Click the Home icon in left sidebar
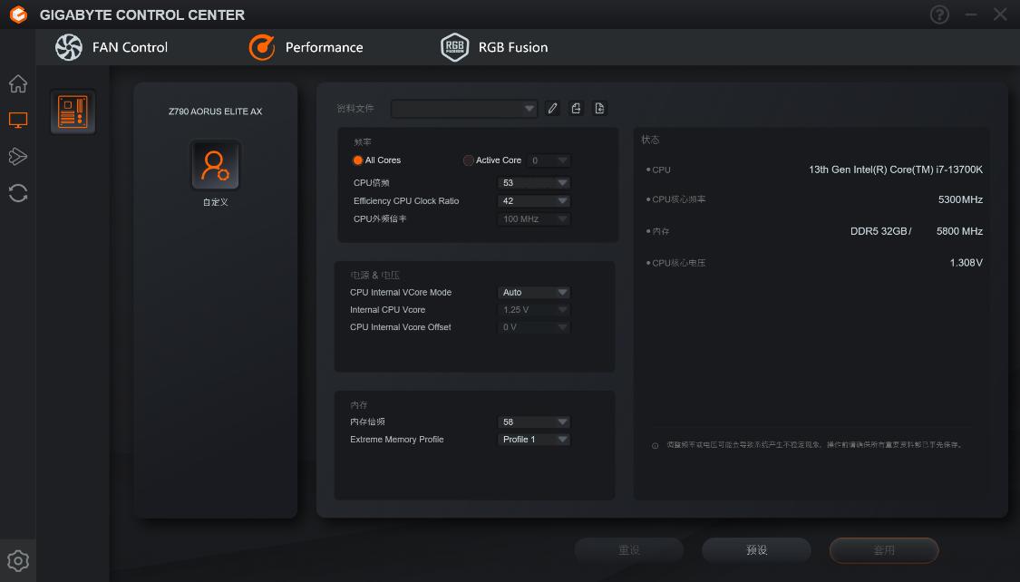1020x582 pixels. [17, 83]
